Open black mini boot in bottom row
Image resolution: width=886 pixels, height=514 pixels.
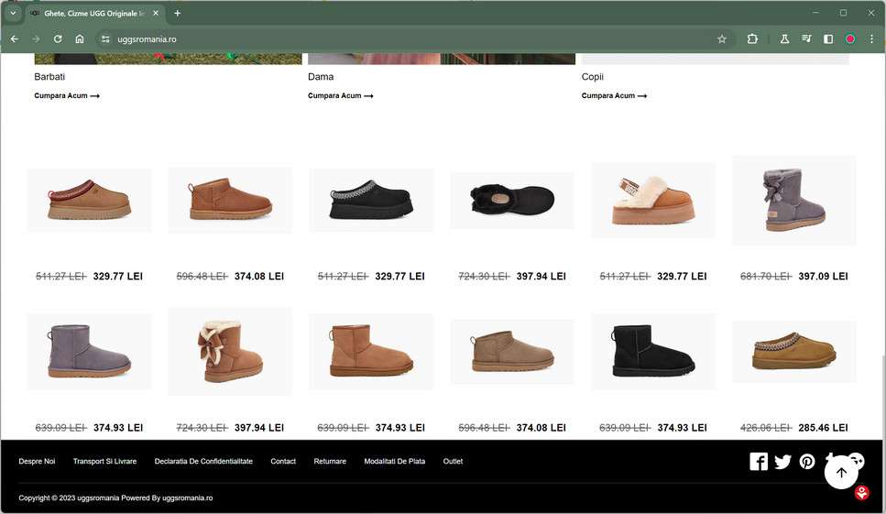point(653,351)
